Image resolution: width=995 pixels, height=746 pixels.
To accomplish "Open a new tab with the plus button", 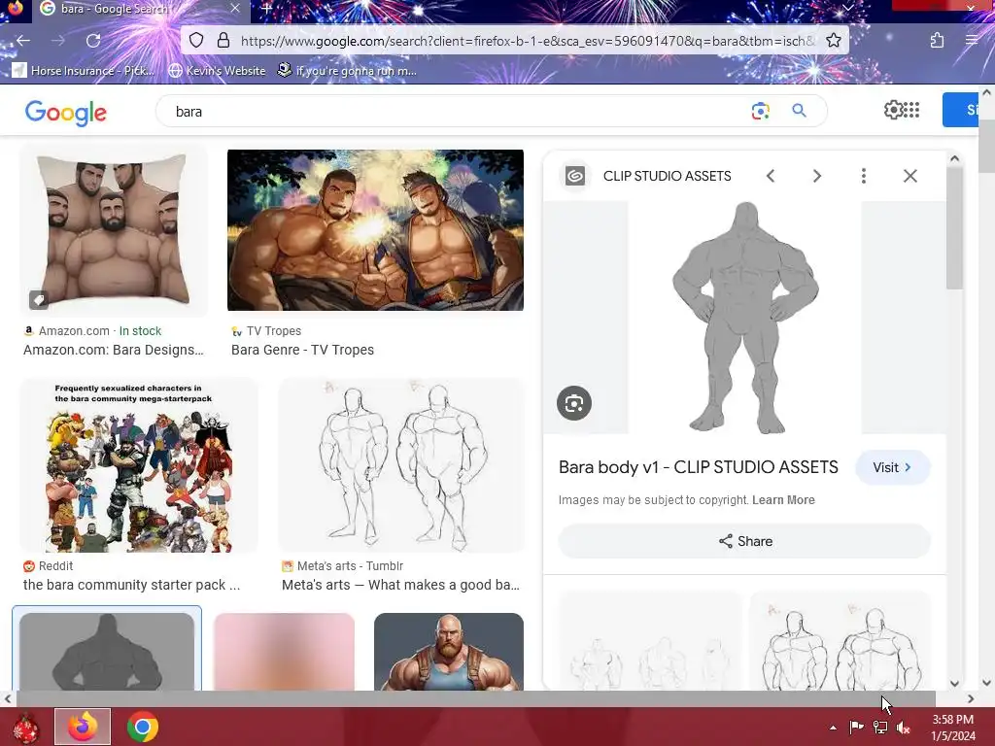I will 266,9.
